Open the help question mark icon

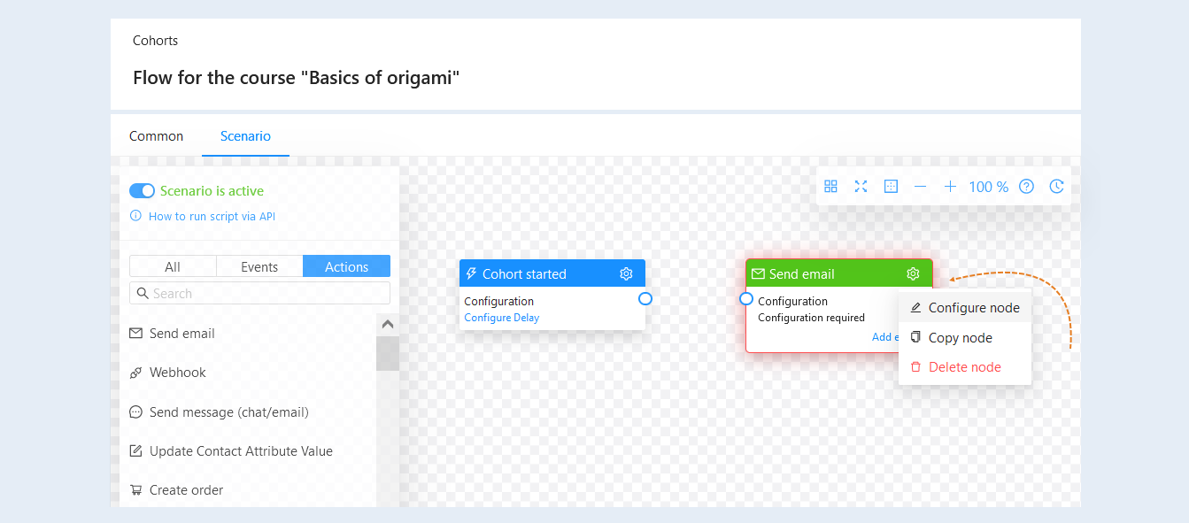click(x=1026, y=187)
